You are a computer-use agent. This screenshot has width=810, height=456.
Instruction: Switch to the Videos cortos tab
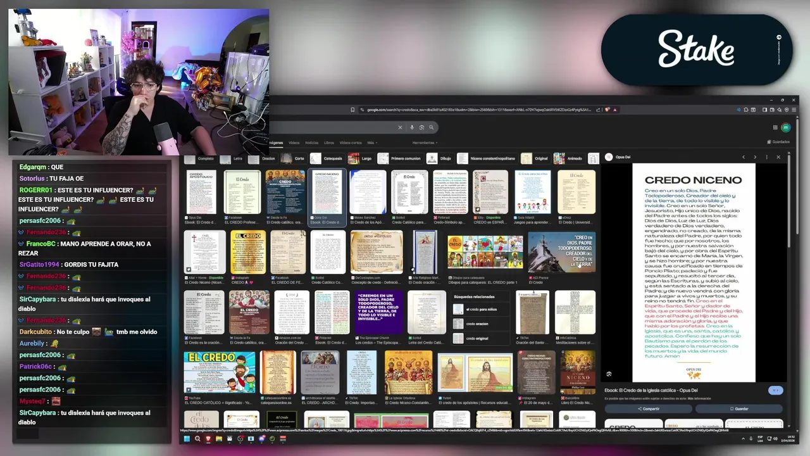click(351, 142)
